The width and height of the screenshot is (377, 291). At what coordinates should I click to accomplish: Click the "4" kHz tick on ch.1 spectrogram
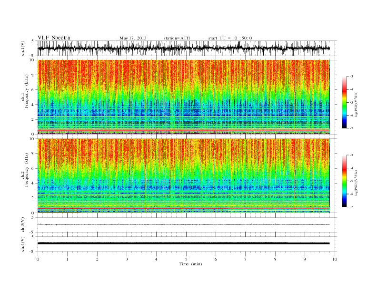(x=33, y=105)
